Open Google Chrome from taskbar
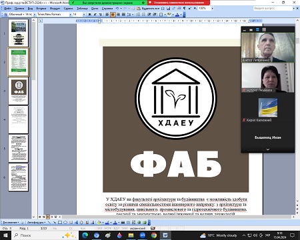Image resolution: width=300 pixels, height=240 pixels. 154,235
